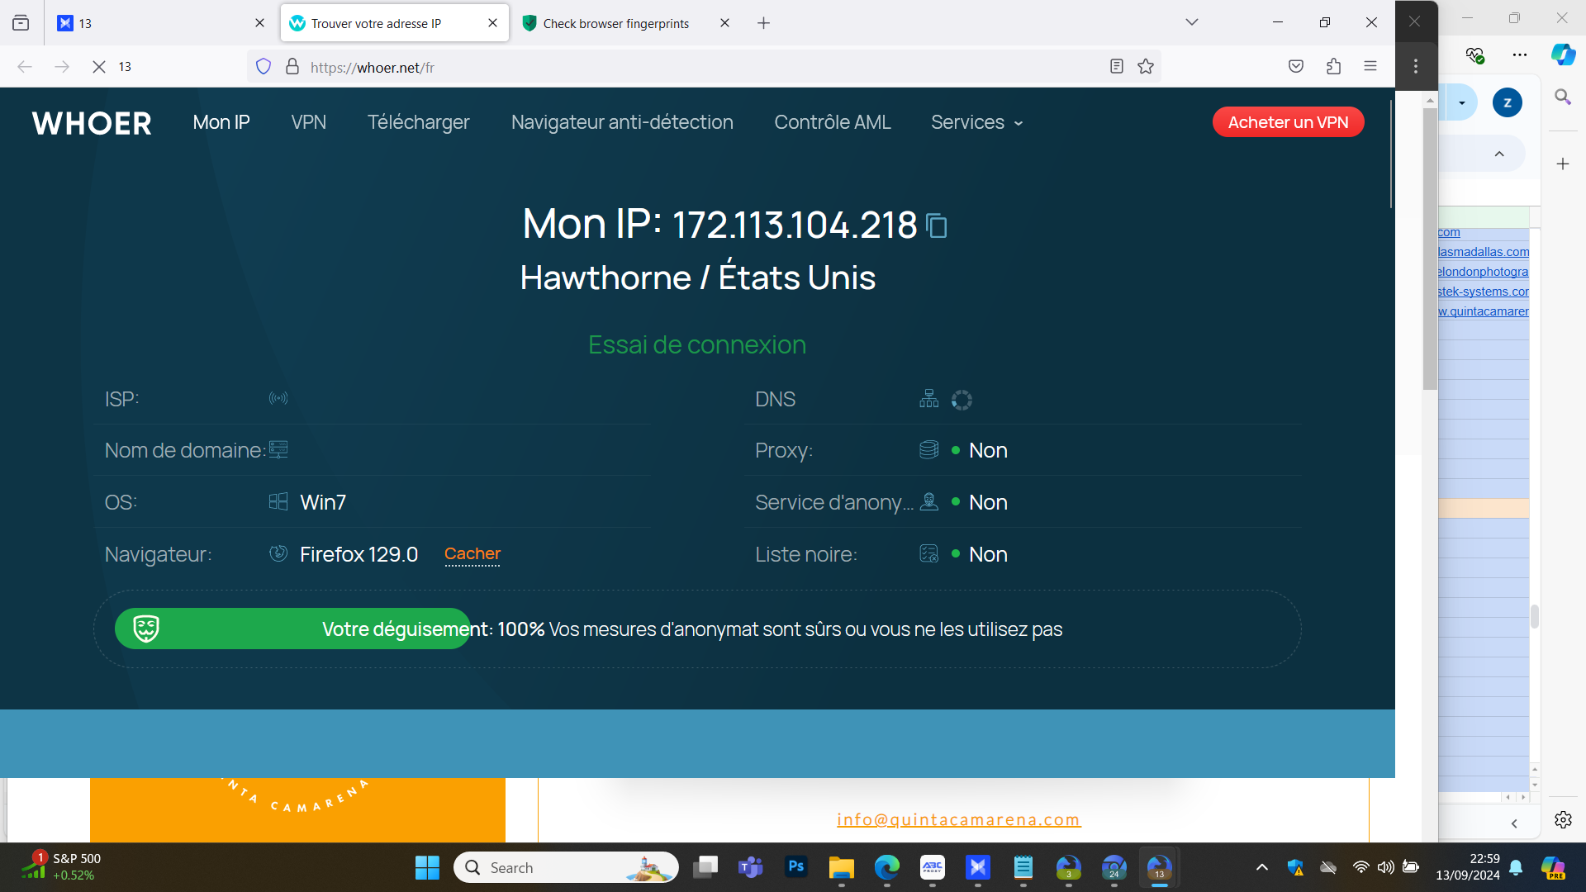The width and height of the screenshot is (1586, 892).
Task: Click the whoer.net page vertical scrollbar
Action: (1392, 154)
